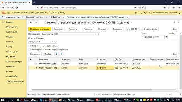This screenshot has width=182, height=102.
Task: Click the Windows Start button
Action: (x=3, y=100)
